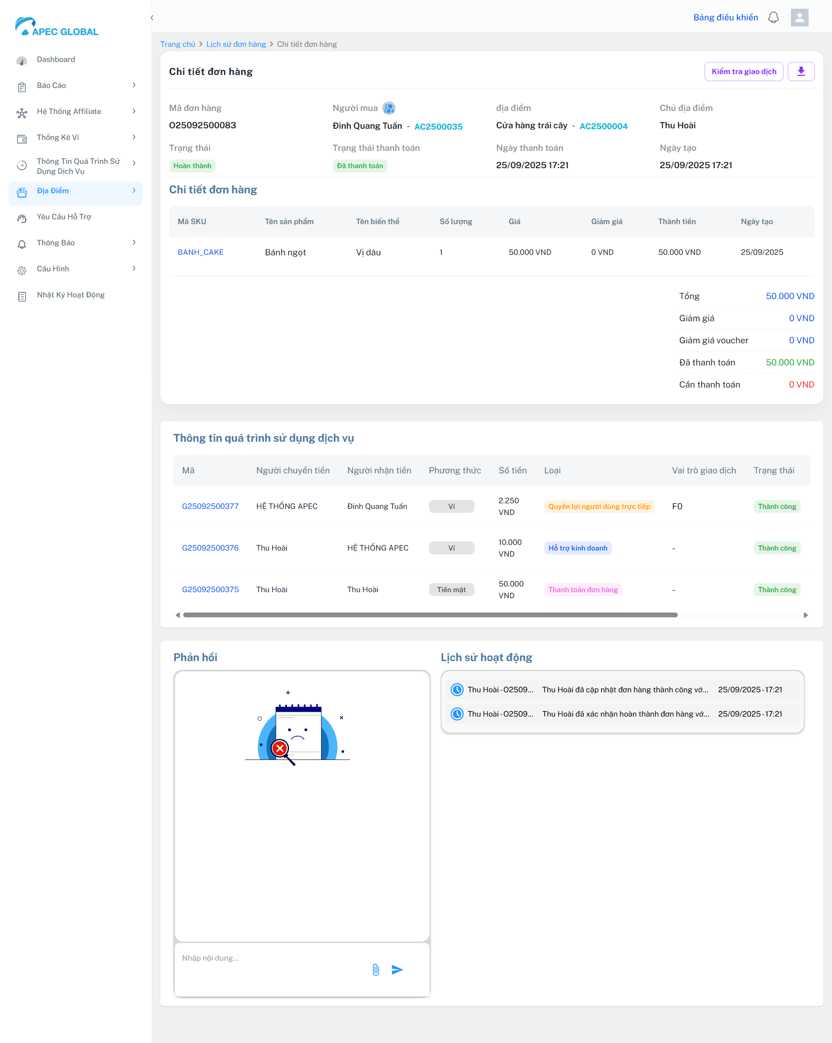The width and height of the screenshot is (832, 1043).
Task: Click the APEC GLOBAL logo
Action: [57, 27]
